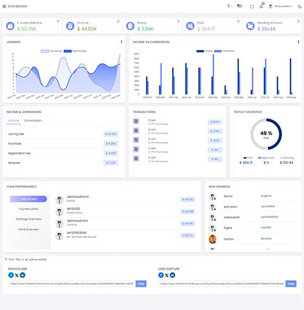Click the last E-pin transaction icon
The width and height of the screenshot is (304, 310).
136,158
